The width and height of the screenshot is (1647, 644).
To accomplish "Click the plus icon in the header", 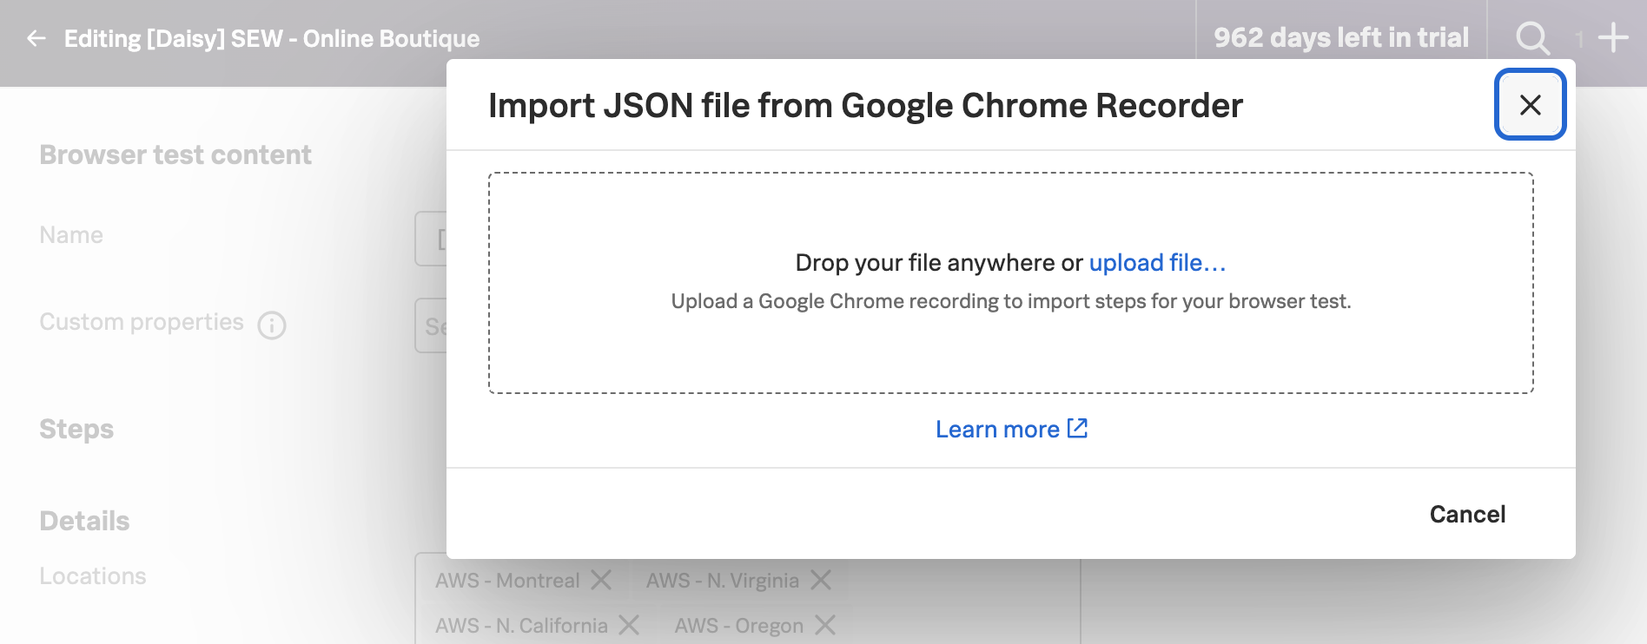I will [1613, 38].
